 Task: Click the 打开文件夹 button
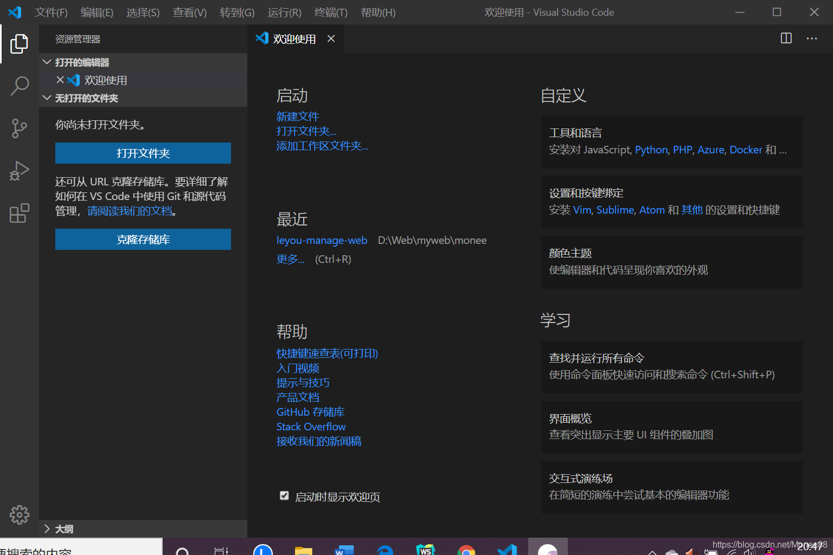[143, 153]
